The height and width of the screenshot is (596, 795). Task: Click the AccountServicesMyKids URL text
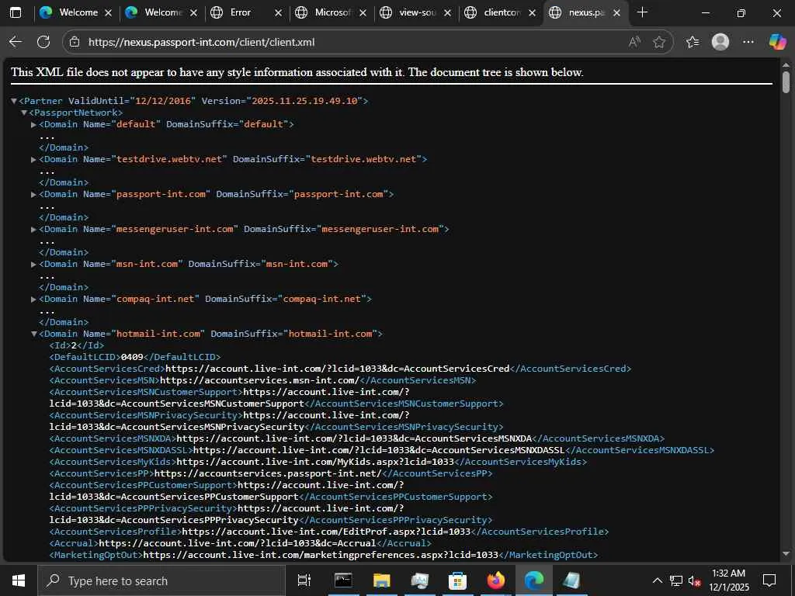(315, 462)
